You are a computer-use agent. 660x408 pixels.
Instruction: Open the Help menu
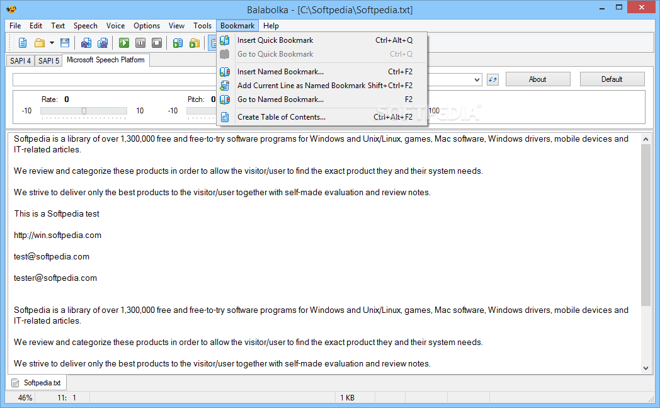[271, 26]
